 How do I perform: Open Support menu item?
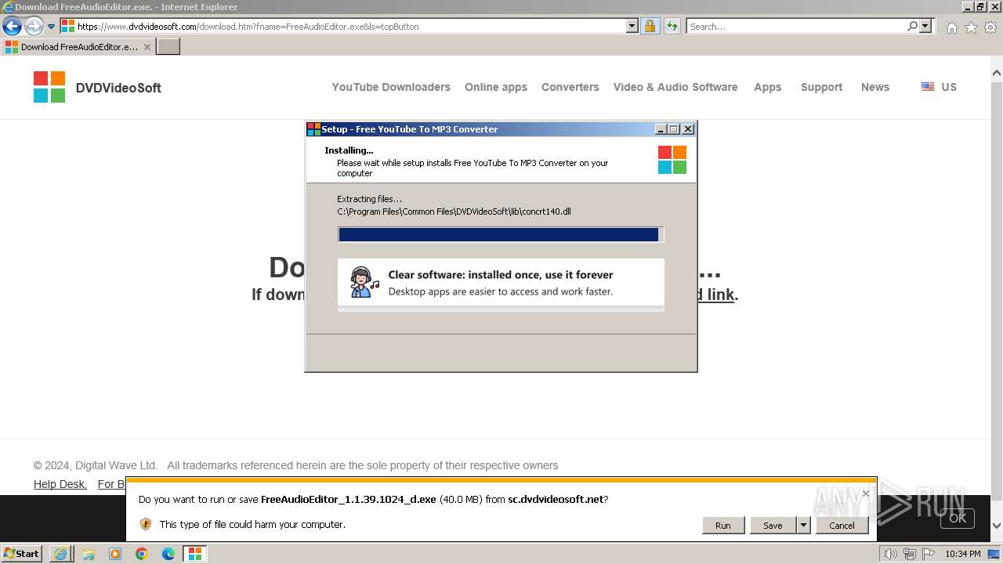[x=821, y=87]
